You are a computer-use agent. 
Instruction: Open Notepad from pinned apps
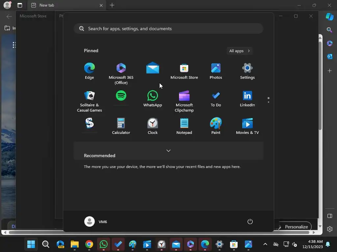click(x=184, y=126)
